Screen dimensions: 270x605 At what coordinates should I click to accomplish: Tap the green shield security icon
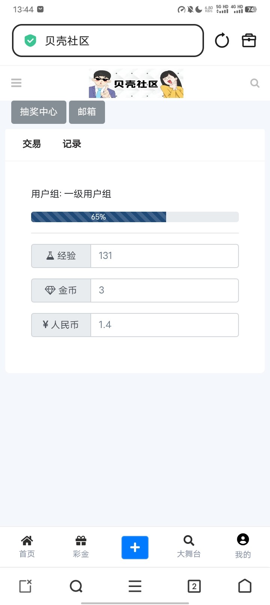tap(30, 41)
